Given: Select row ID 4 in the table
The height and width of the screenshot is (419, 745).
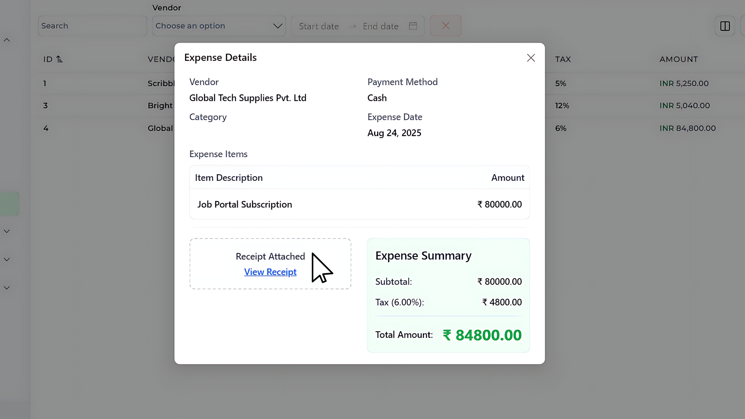Looking at the screenshot, I should [x=46, y=128].
